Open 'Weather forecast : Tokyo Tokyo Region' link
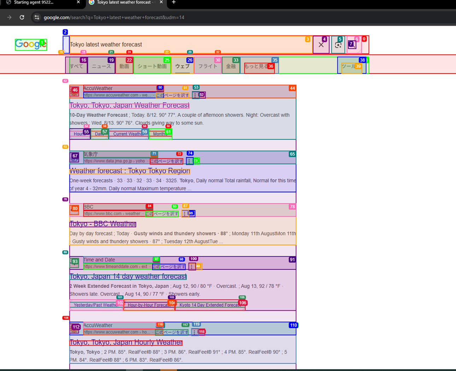This screenshot has width=456, height=371. pyautogui.click(x=130, y=171)
